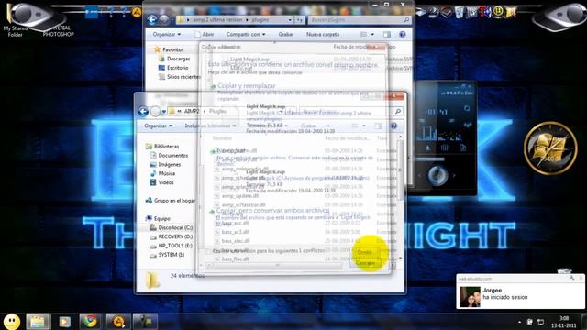Open the AIMP taskbar icon
This screenshot has width=587, height=330.
(118, 322)
